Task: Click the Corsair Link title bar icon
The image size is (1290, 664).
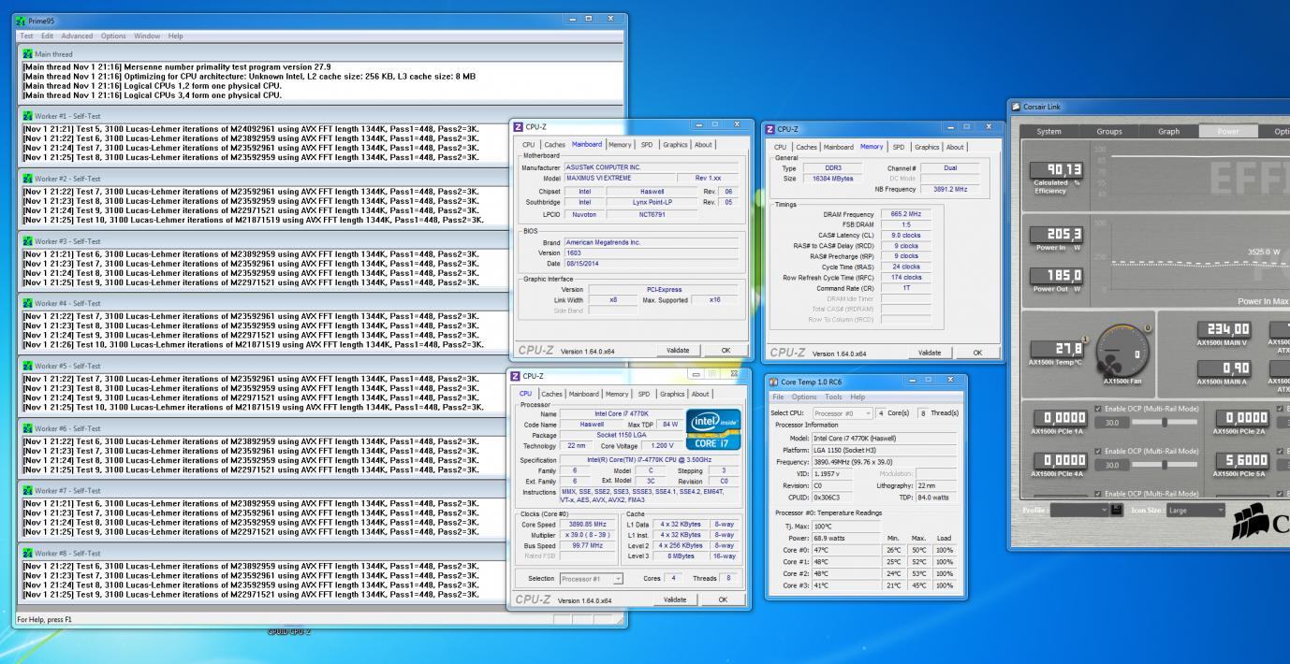Action: pos(1016,107)
